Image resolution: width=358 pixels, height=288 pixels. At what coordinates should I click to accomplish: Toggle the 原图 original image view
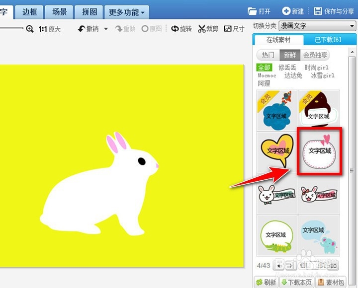152,29
